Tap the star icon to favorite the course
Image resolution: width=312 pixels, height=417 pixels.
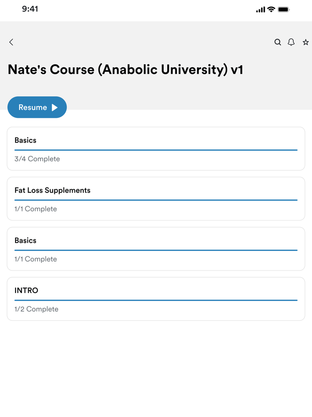tap(305, 42)
